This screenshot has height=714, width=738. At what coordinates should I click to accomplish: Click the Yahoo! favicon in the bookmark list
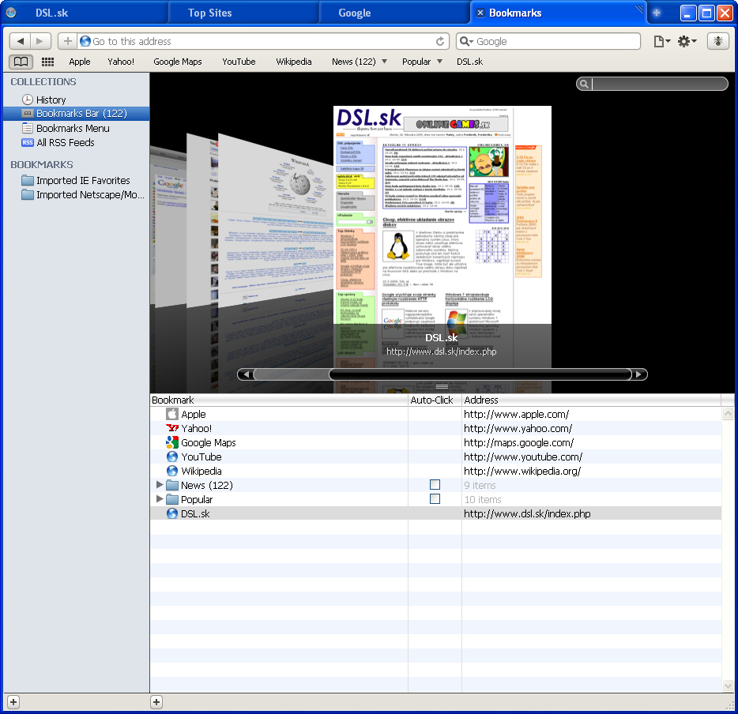point(172,428)
